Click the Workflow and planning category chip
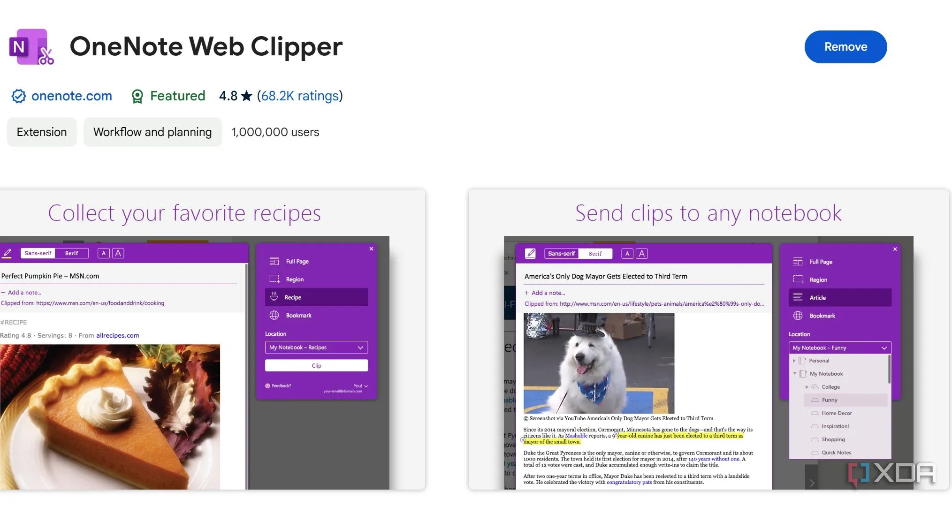Screen dimensions: 952x506 [152, 132]
